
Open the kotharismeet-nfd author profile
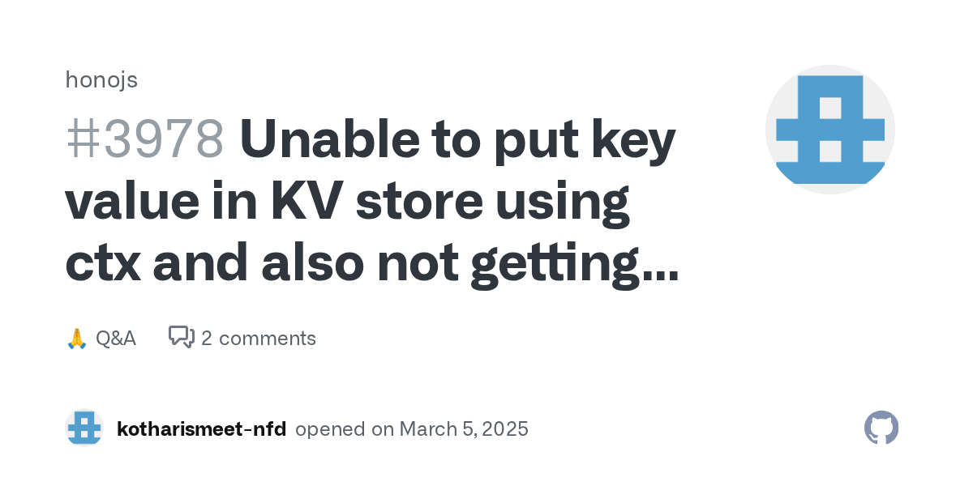click(201, 428)
